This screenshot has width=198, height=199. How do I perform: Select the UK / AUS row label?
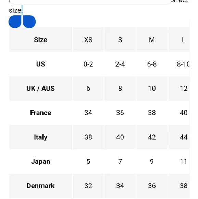(x=40, y=88)
